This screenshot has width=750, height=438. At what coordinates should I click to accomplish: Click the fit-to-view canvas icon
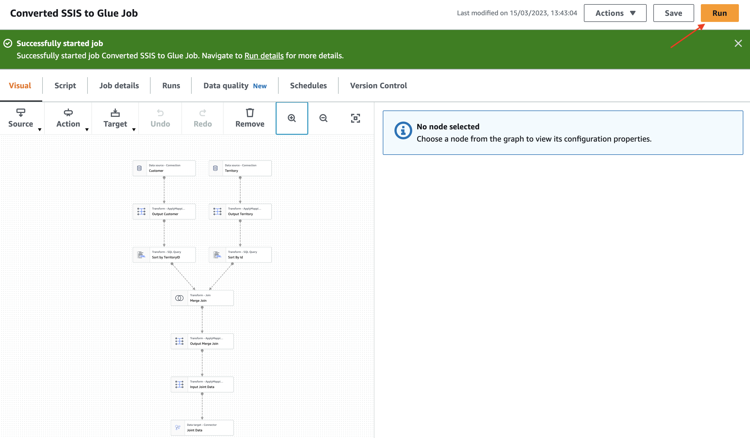pos(355,118)
